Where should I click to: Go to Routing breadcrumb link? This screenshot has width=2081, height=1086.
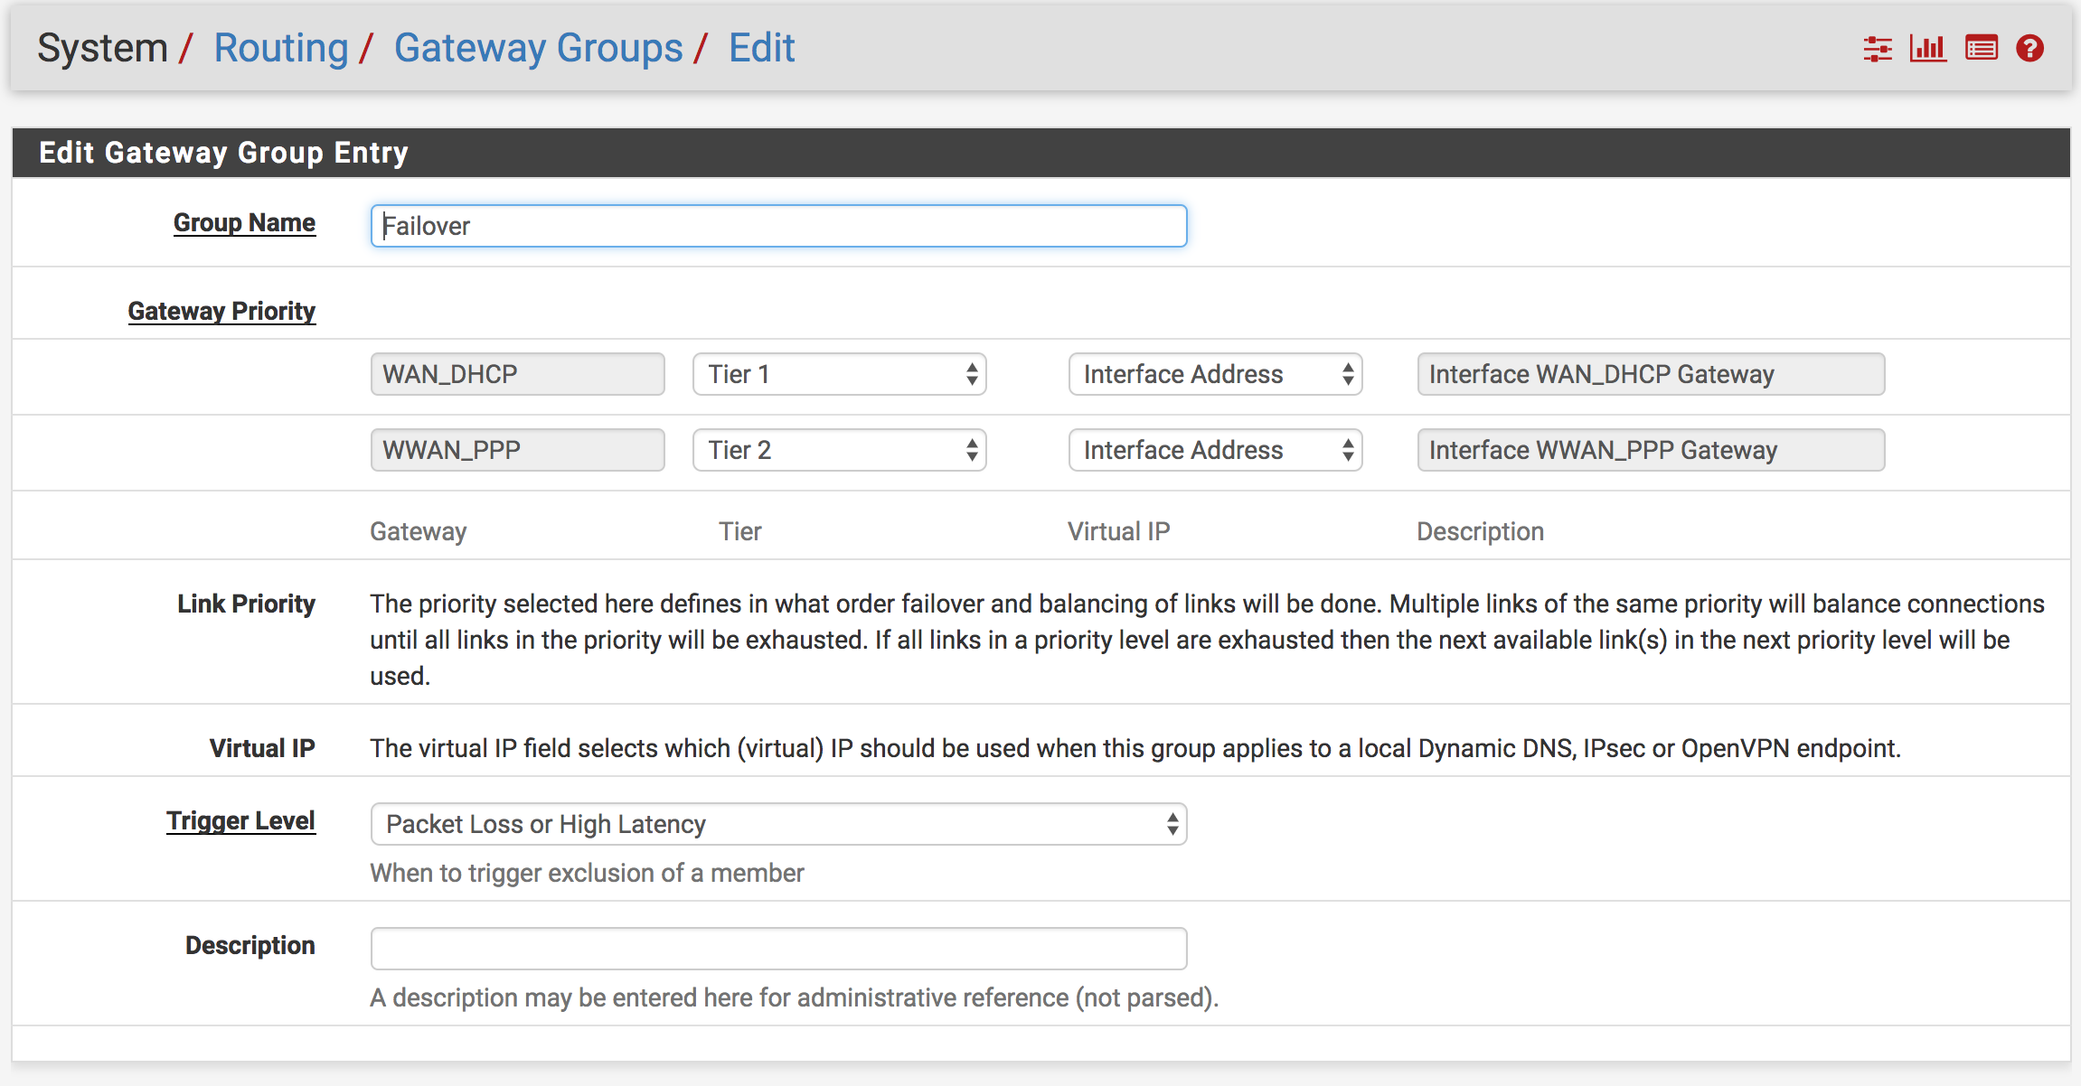(280, 48)
